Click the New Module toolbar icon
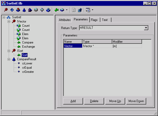Screen dimensions: 158x116 (48, 10)
